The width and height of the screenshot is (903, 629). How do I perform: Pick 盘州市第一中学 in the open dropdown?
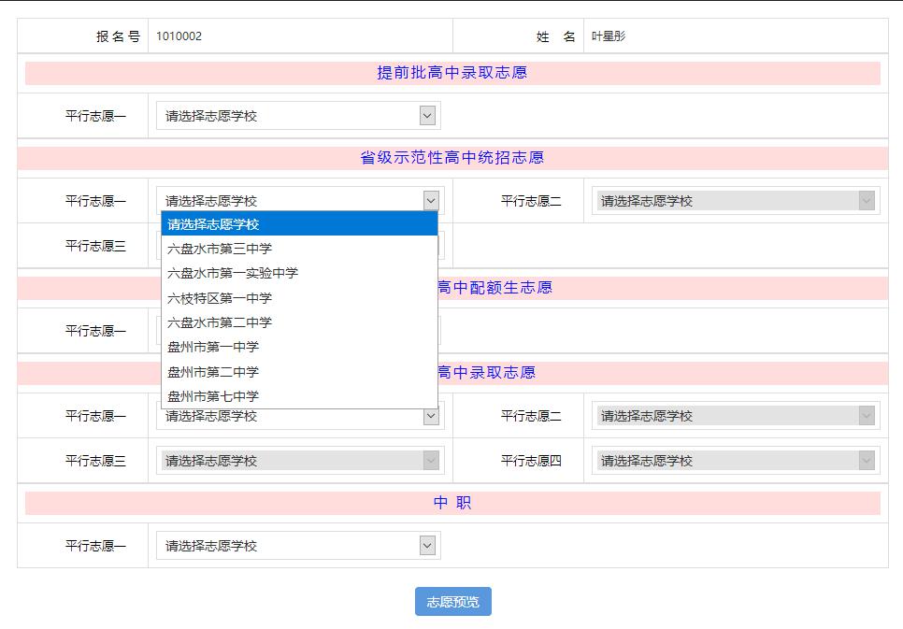pyautogui.click(x=209, y=346)
